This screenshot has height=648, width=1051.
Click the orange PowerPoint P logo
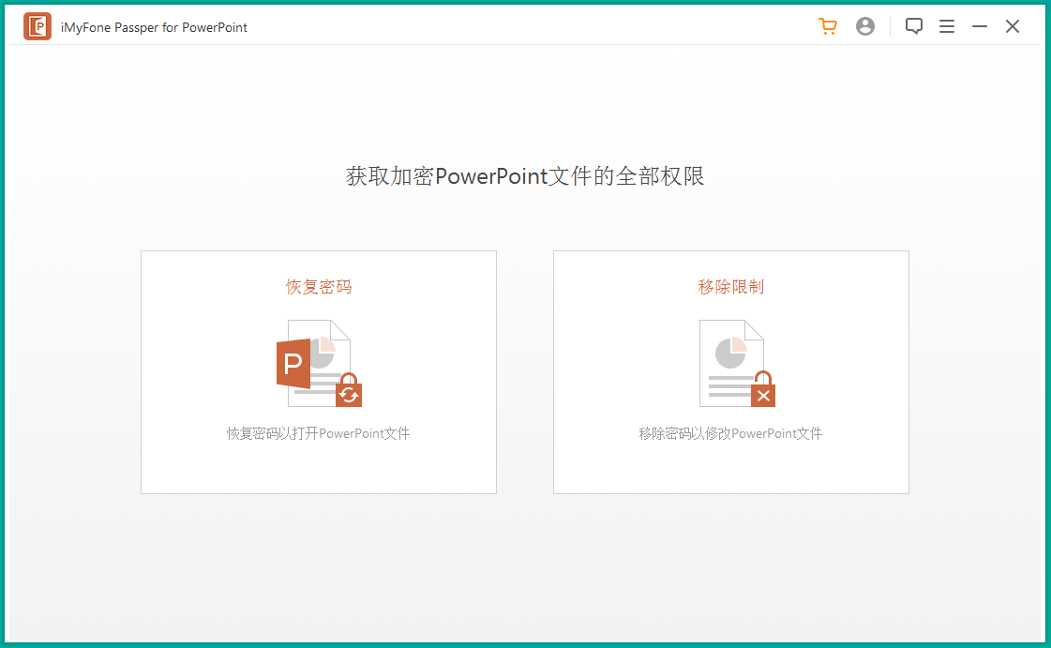pos(293,364)
